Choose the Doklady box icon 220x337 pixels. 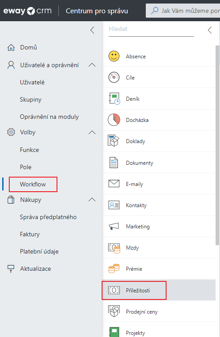point(114,141)
